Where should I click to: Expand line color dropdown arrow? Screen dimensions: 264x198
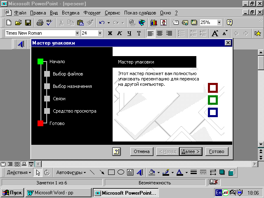pos(172,172)
